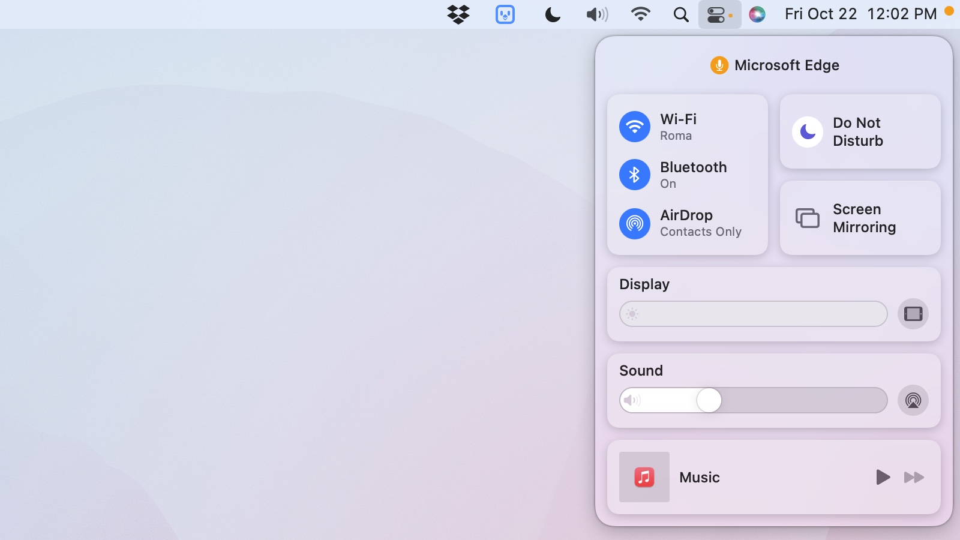960x540 pixels.
Task: Click the sun icon on the brightness slider
Action: click(632, 314)
